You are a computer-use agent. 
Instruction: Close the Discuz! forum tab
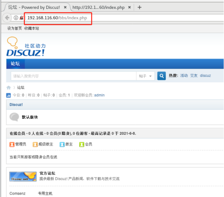coord(65,7)
